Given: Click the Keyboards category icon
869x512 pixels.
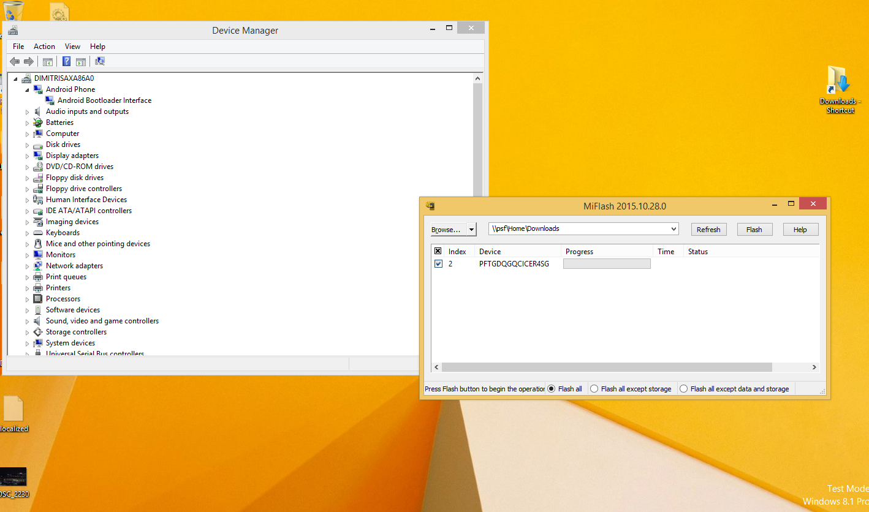Looking at the screenshot, I should click(38, 233).
